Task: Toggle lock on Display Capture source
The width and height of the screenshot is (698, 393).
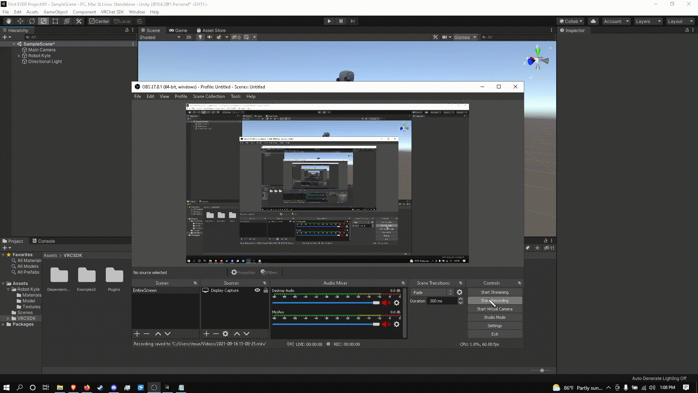Action: [x=266, y=290]
